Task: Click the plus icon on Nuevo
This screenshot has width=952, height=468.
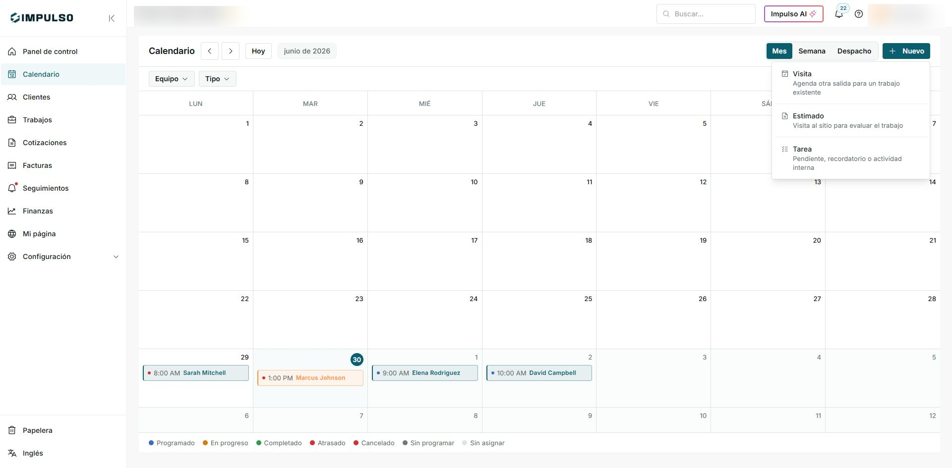Action: [x=892, y=51]
